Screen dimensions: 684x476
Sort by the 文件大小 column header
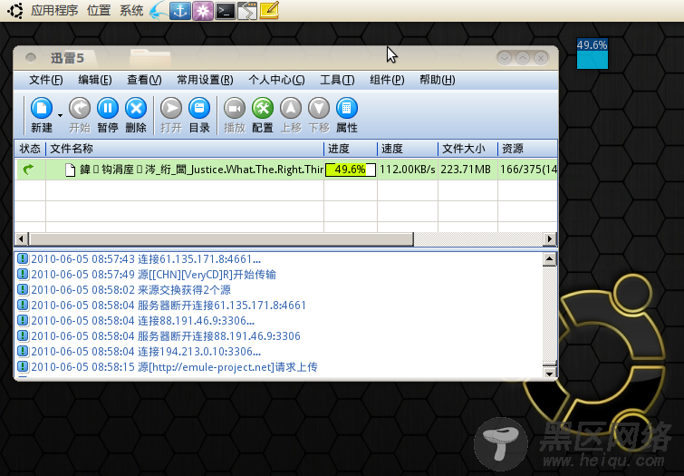pos(467,149)
